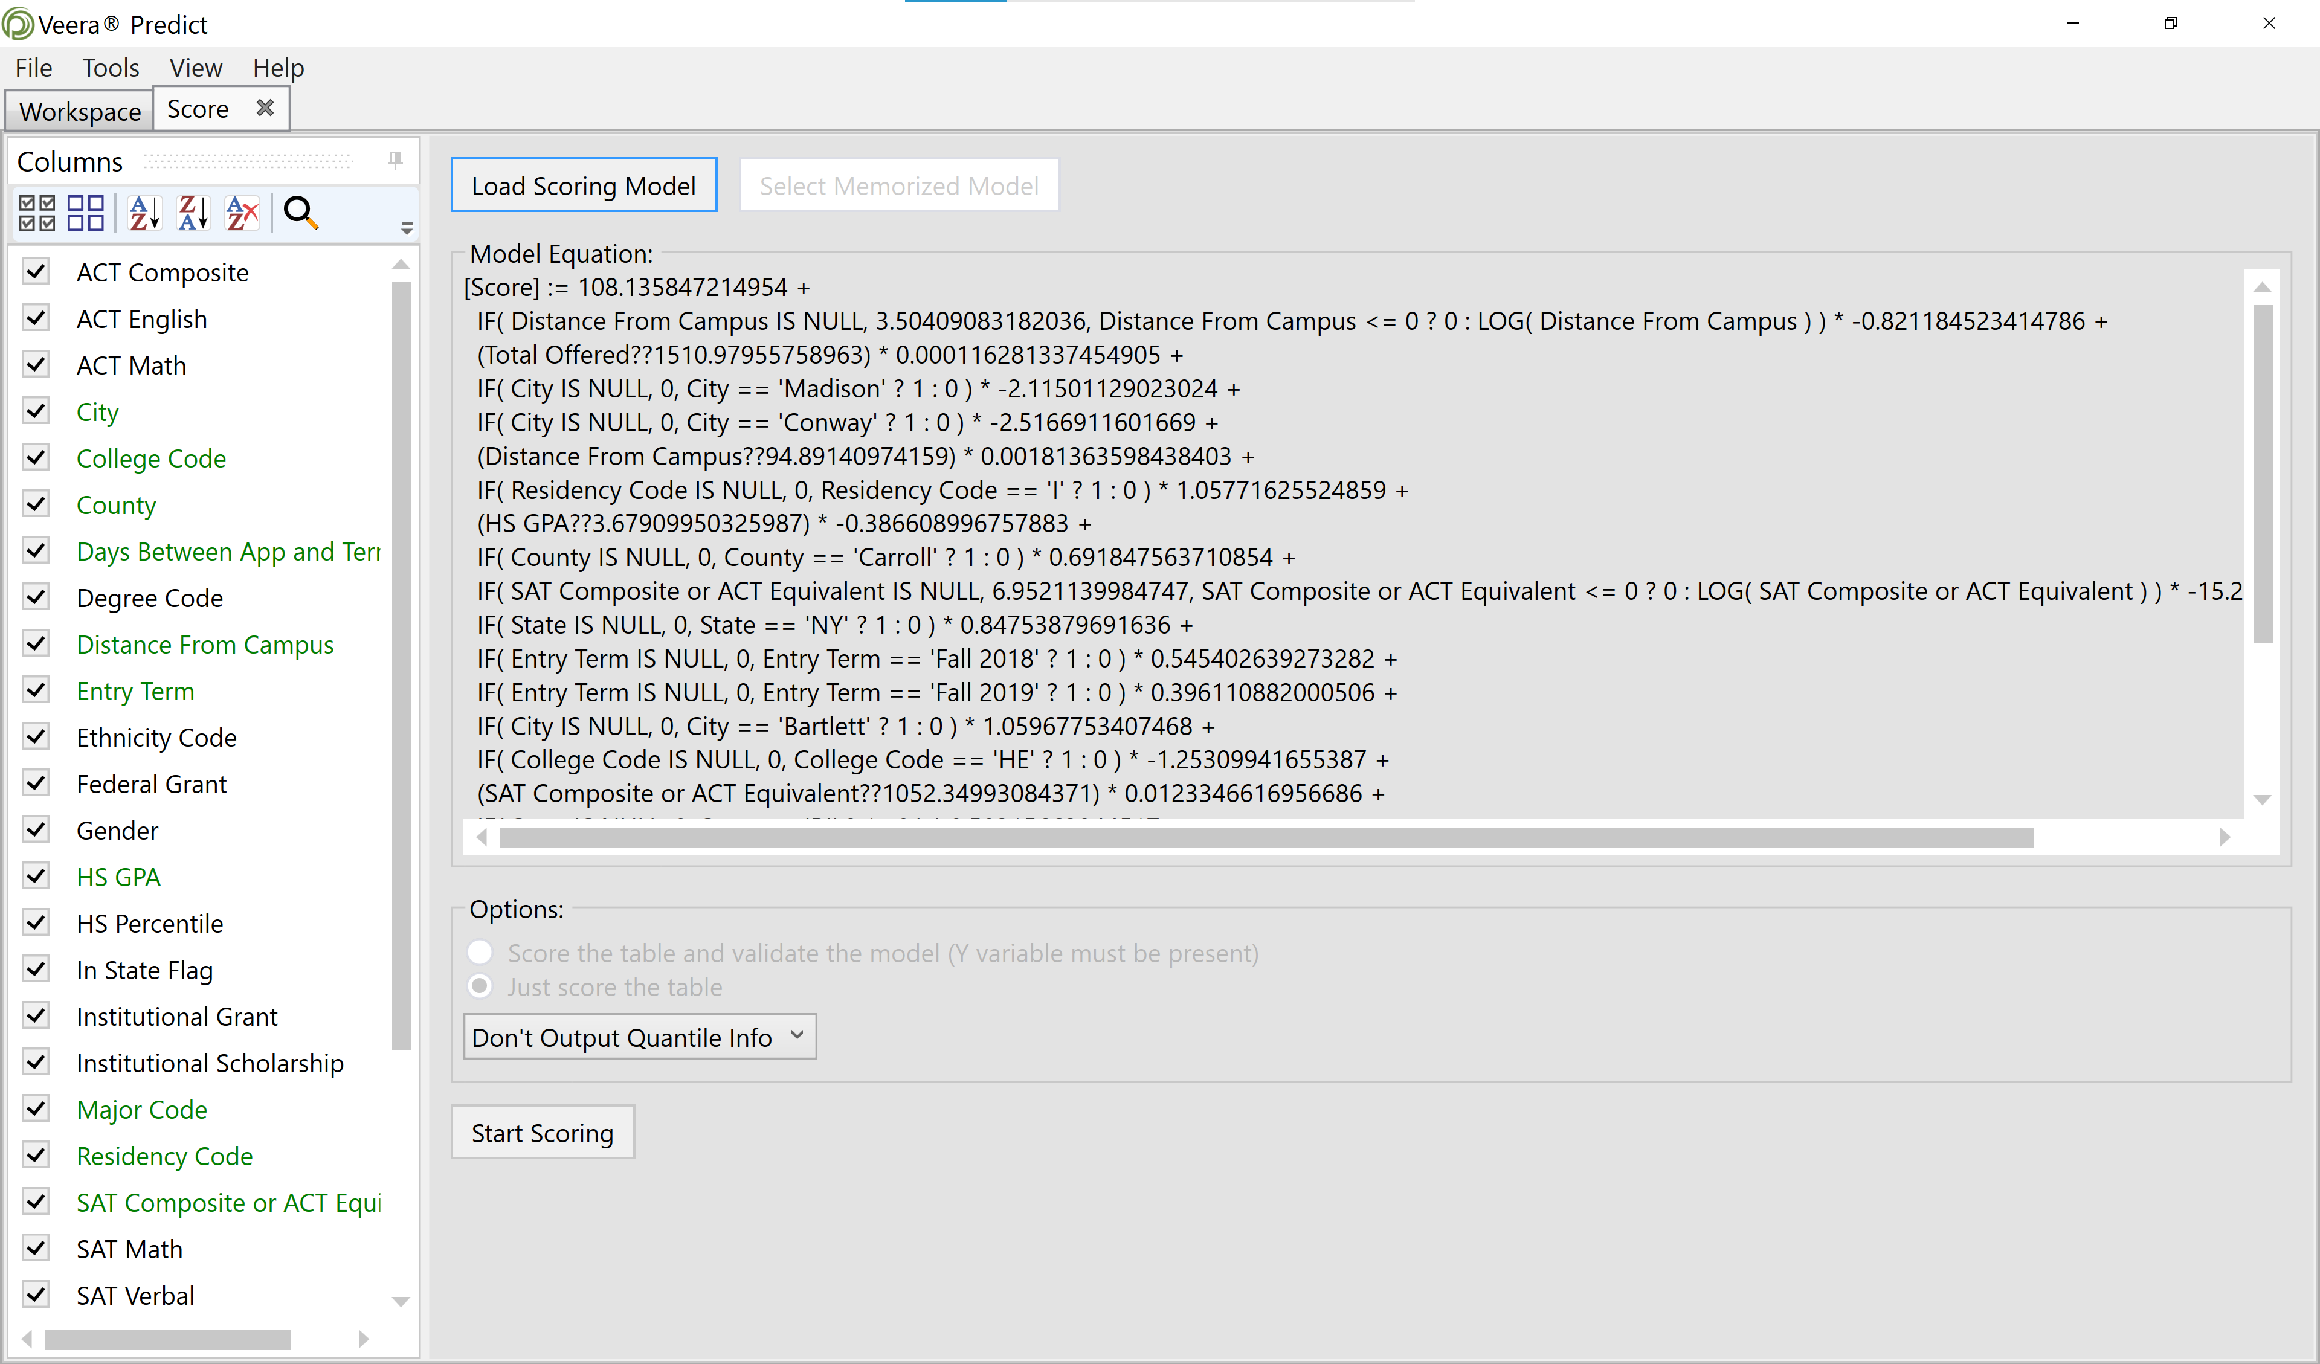This screenshot has height=1364, width=2320.
Task: Pin the Columns panel
Action: (395, 161)
